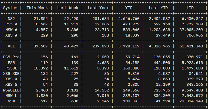Click the ALL totals row label

(x=11, y=46)
